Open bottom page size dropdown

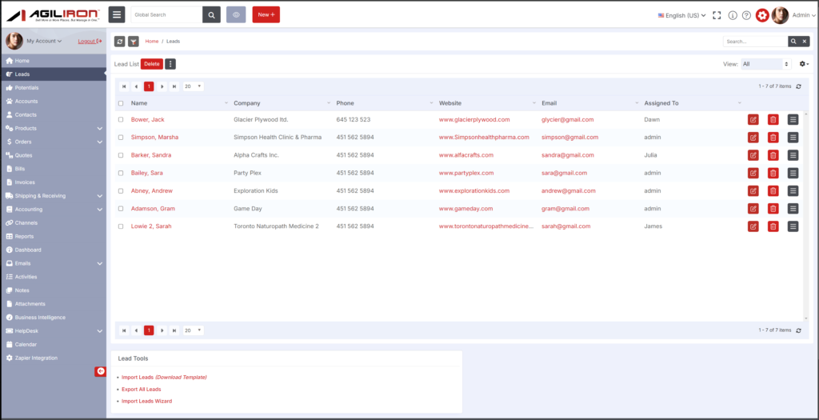194,330
